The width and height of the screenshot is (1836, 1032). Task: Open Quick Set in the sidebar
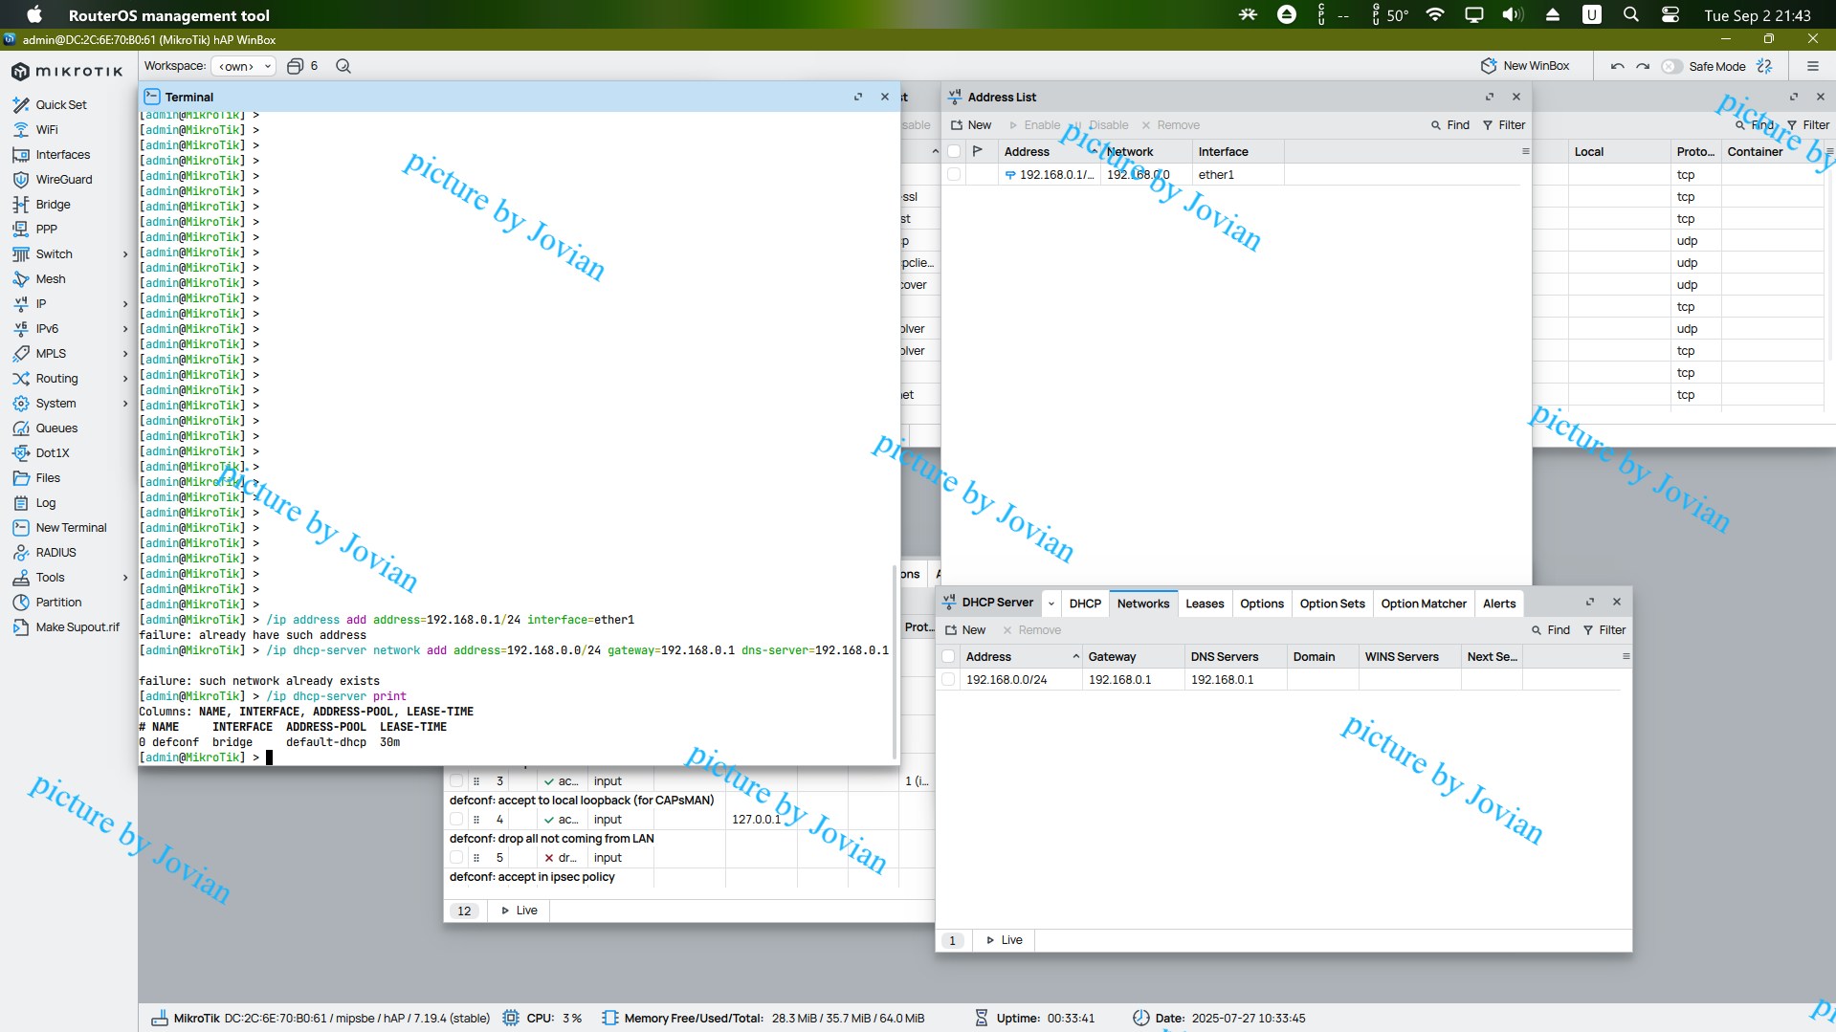[x=61, y=105]
